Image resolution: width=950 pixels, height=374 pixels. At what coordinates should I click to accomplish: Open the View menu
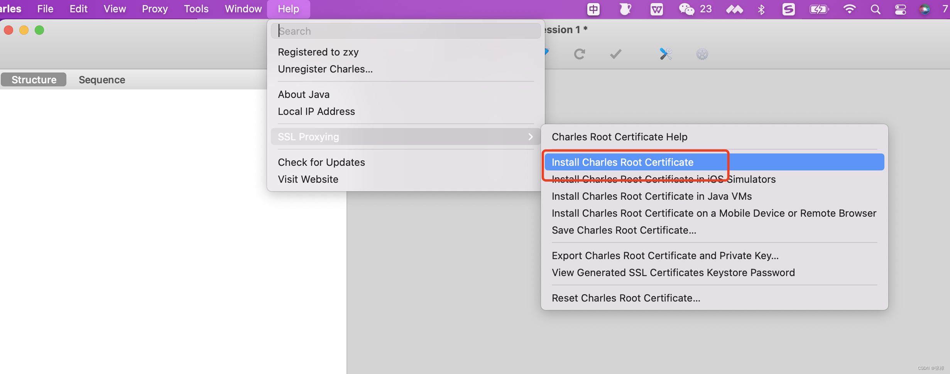click(115, 9)
